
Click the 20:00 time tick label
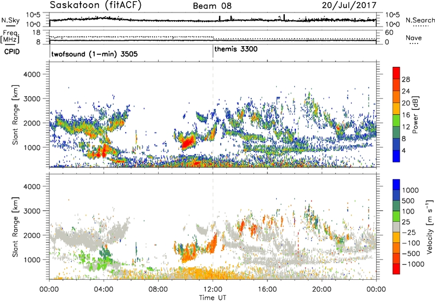tap(322, 290)
